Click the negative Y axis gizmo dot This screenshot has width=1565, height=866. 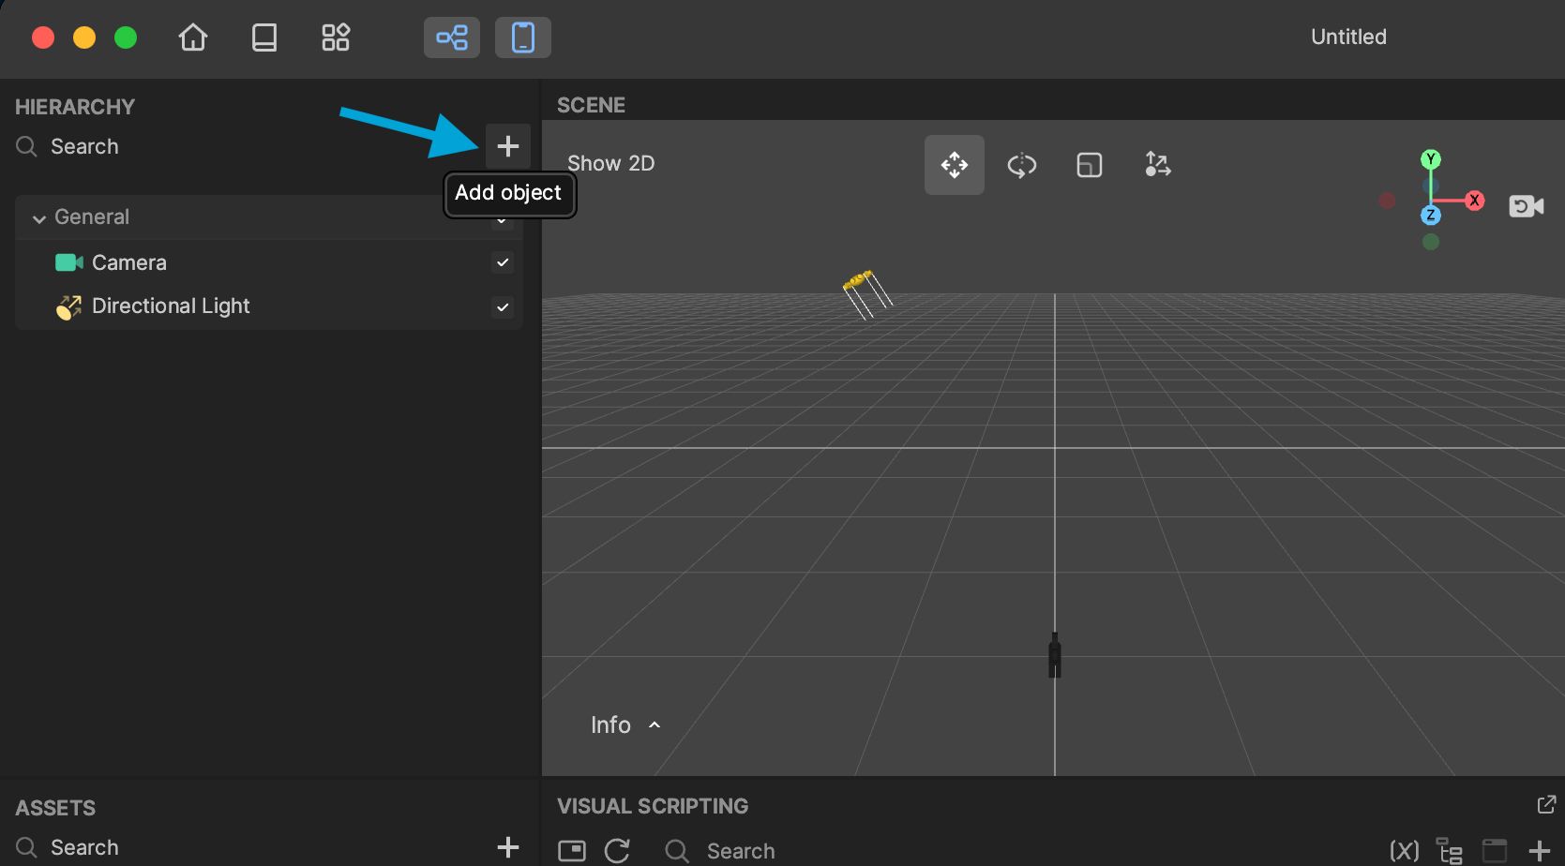tap(1430, 242)
